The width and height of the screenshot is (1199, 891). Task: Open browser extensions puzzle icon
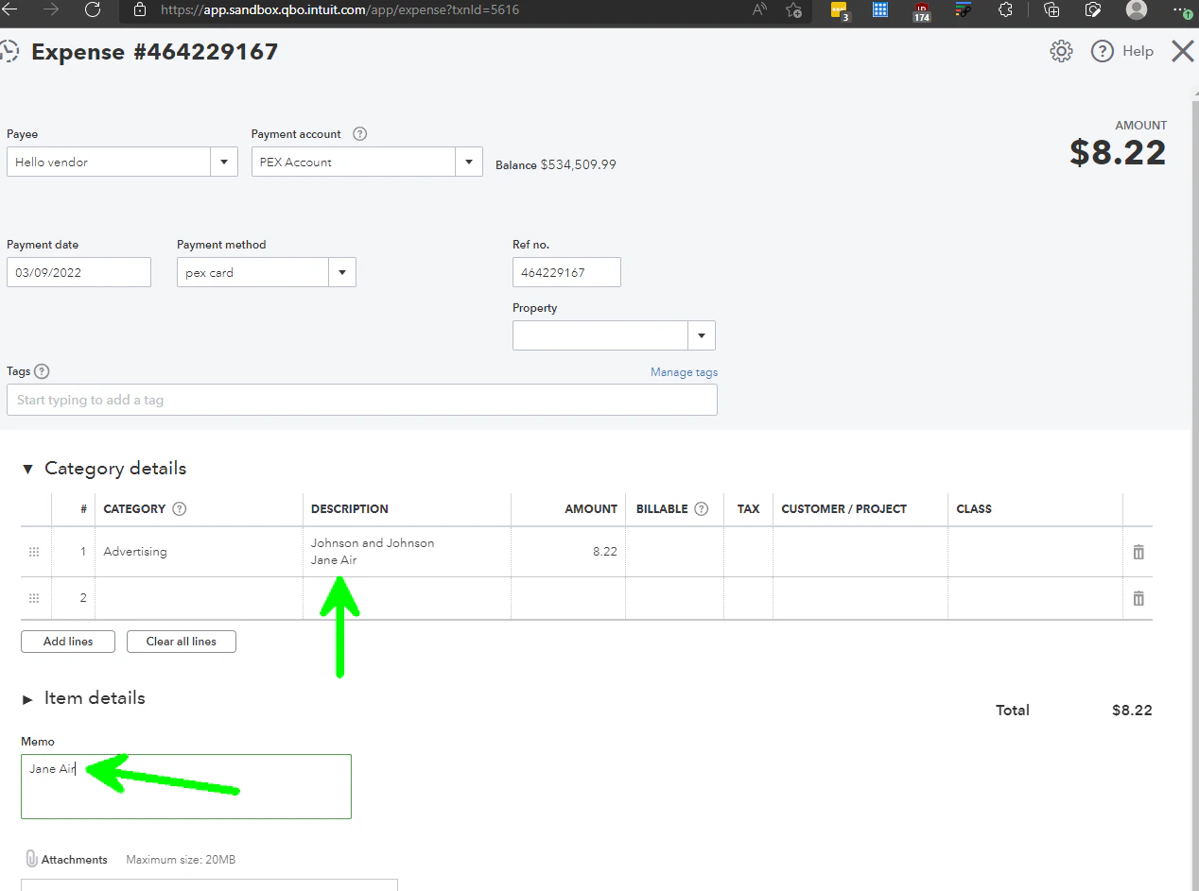[1006, 9]
